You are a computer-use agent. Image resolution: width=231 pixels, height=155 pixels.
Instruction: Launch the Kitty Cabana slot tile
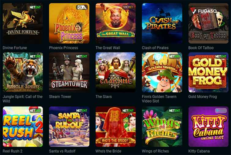click(208, 127)
